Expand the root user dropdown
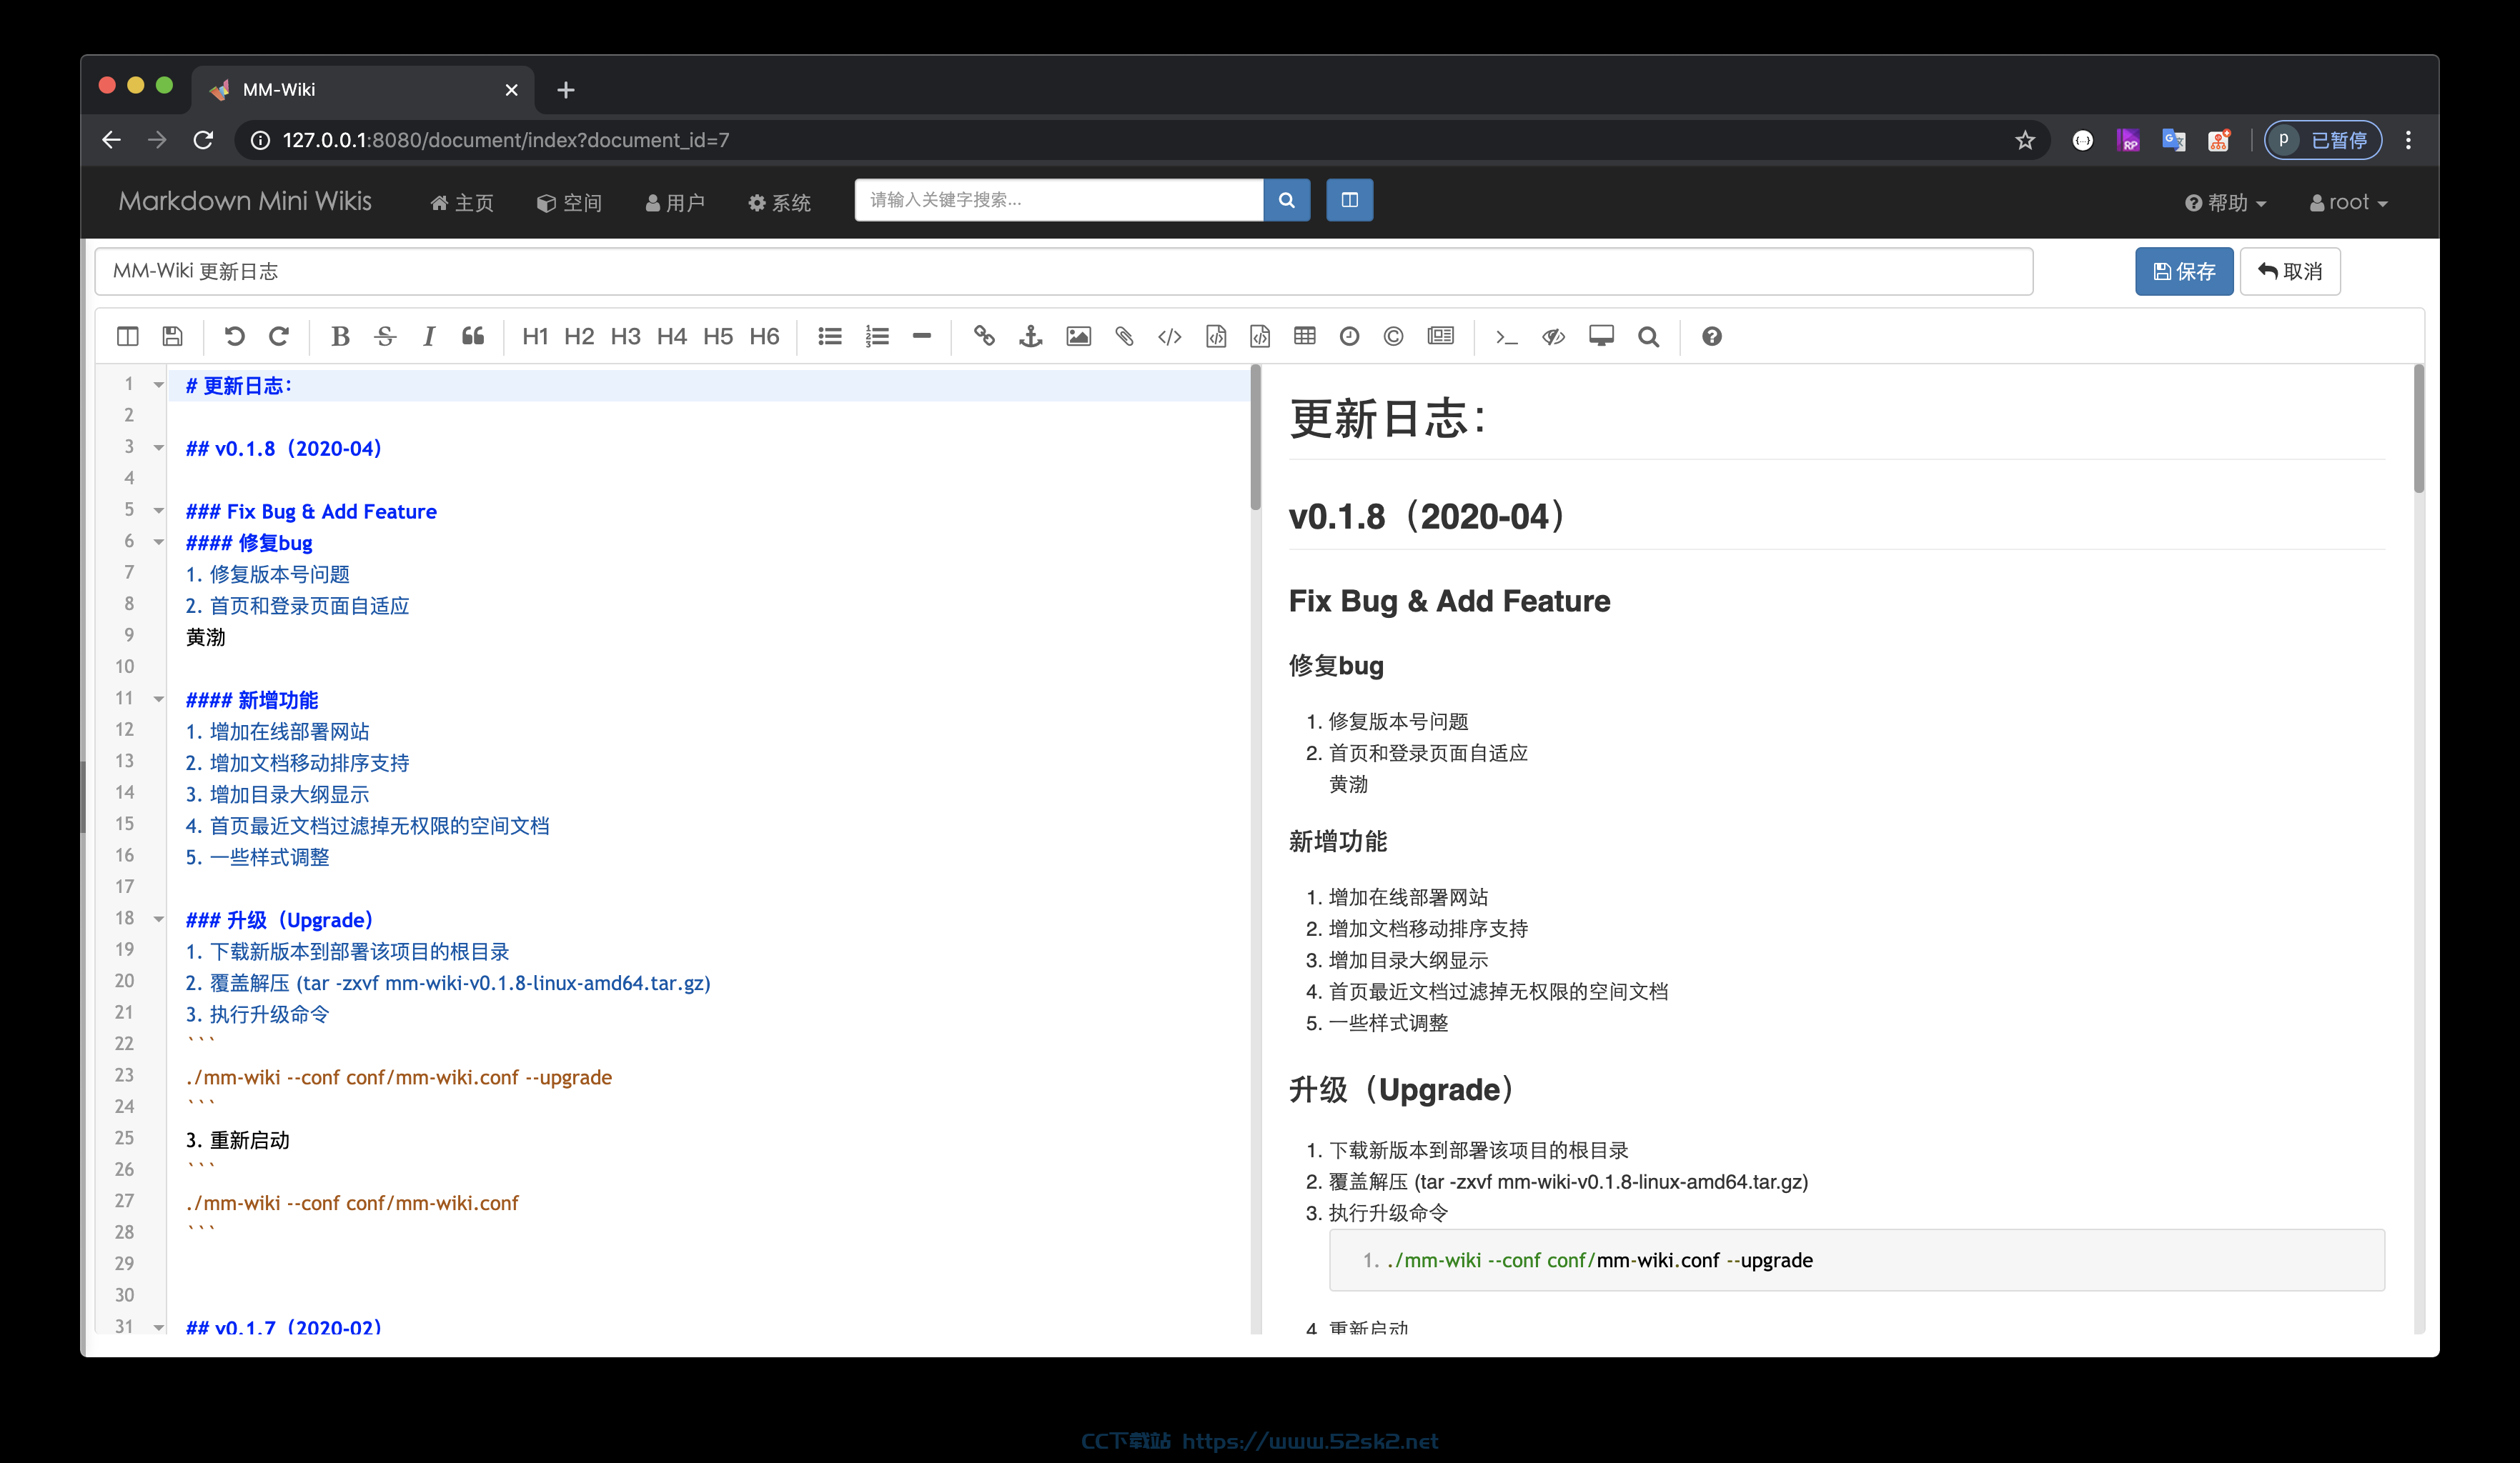 point(2348,203)
